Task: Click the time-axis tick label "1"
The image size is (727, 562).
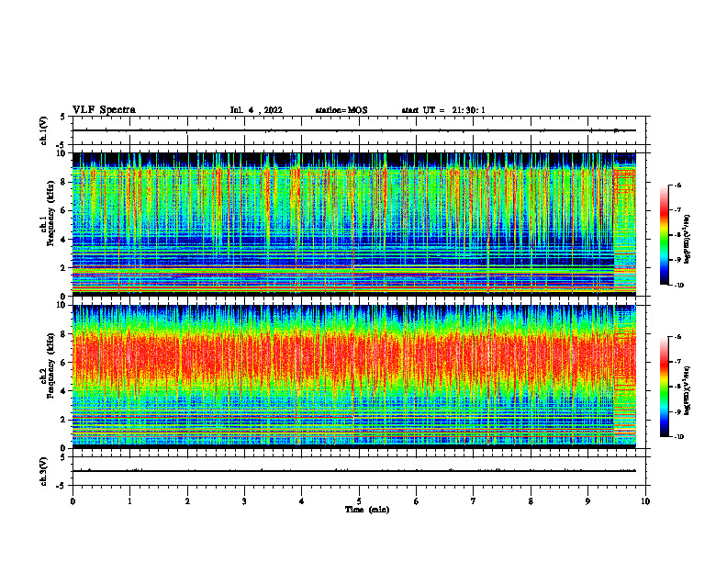Action: pos(129,501)
